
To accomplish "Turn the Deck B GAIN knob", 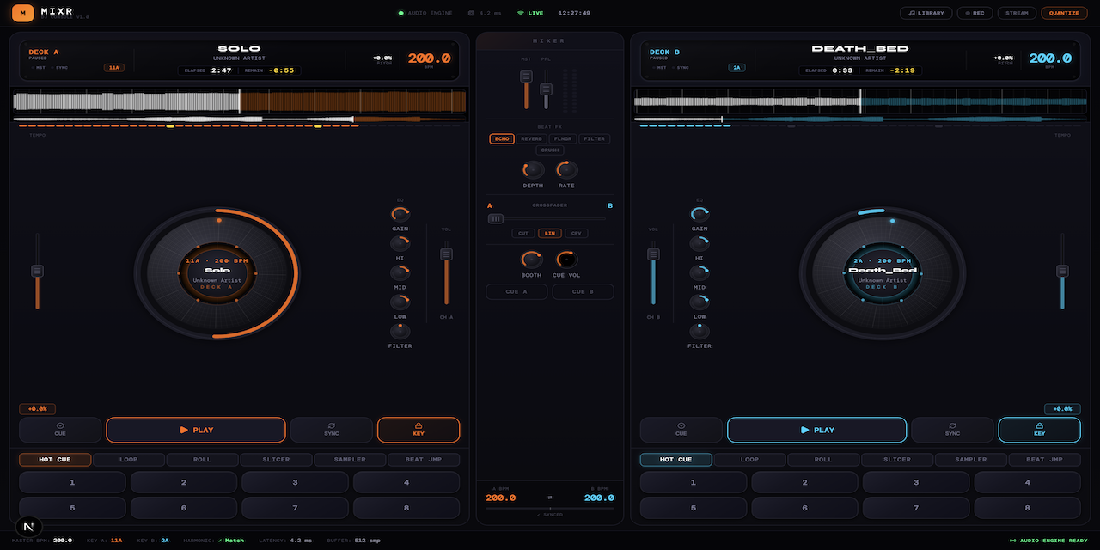I will 700,214.
